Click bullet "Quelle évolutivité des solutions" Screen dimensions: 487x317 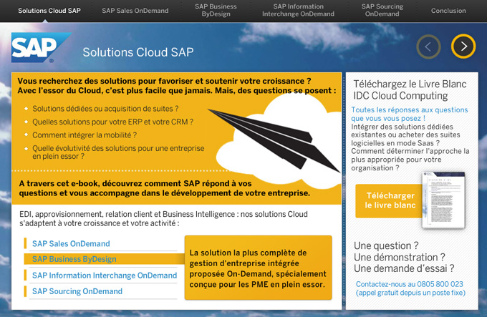pos(118,152)
